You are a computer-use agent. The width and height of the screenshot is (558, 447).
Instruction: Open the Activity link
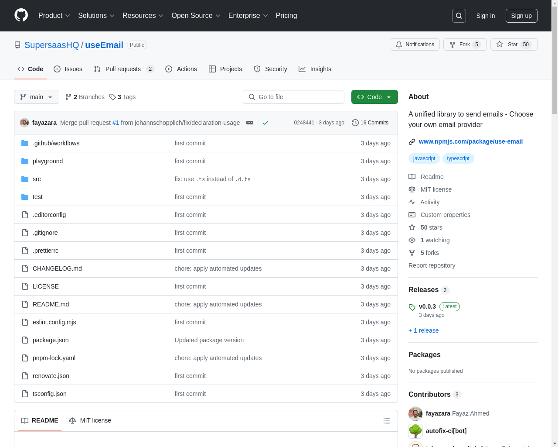click(424, 202)
